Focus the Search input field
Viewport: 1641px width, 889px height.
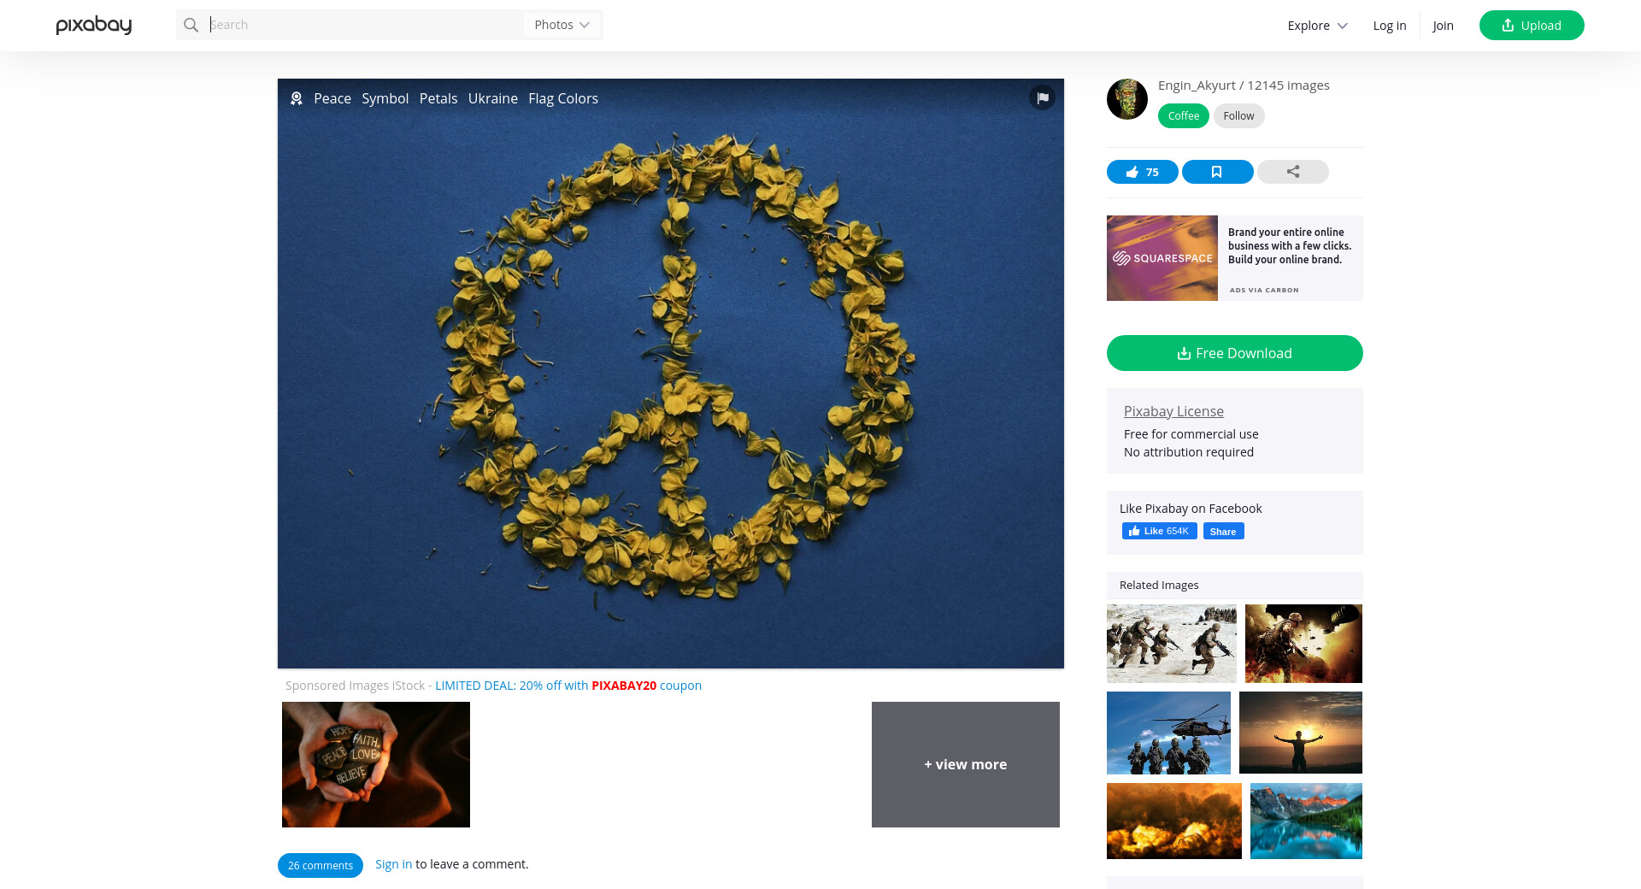pos(365,25)
